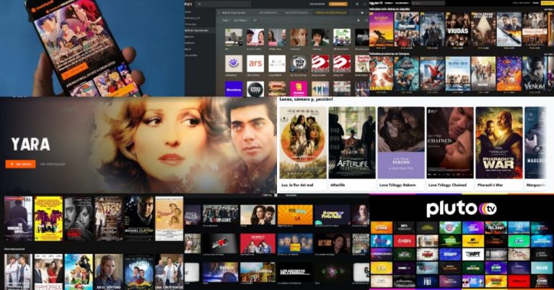Open the 'Luz, la flor del mal' film card

pos(303,149)
